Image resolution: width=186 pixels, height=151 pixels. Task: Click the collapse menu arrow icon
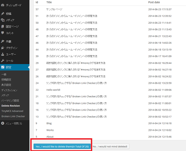[x=3, y=123]
